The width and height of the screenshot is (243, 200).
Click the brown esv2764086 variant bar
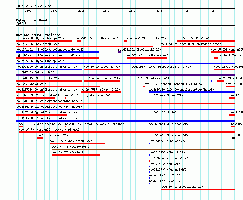click(x=144, y=149)
